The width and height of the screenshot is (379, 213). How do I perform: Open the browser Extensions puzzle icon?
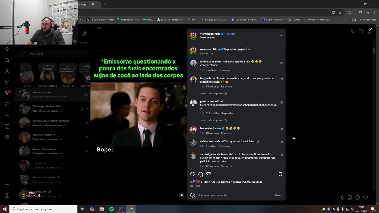[x=350, y=12]
